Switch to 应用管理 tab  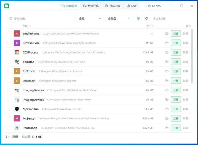tap(69, 6)
